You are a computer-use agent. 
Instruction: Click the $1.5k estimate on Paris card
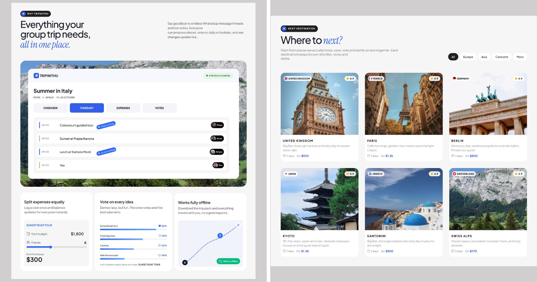[x=389, y=156]
